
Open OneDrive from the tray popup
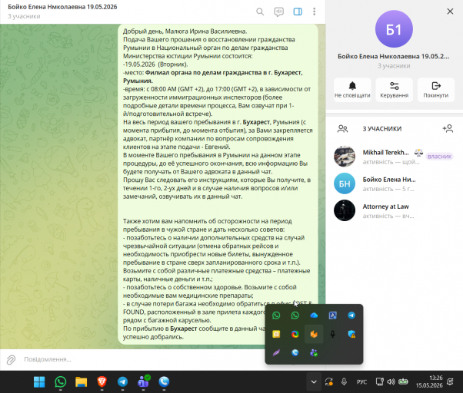[x=314, y=315]
